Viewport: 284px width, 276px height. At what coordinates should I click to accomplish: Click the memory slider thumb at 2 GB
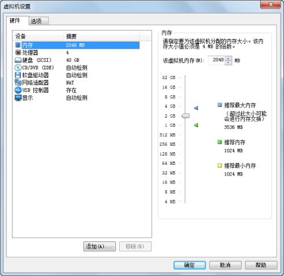pyautogui.click(x=186, y=116)
